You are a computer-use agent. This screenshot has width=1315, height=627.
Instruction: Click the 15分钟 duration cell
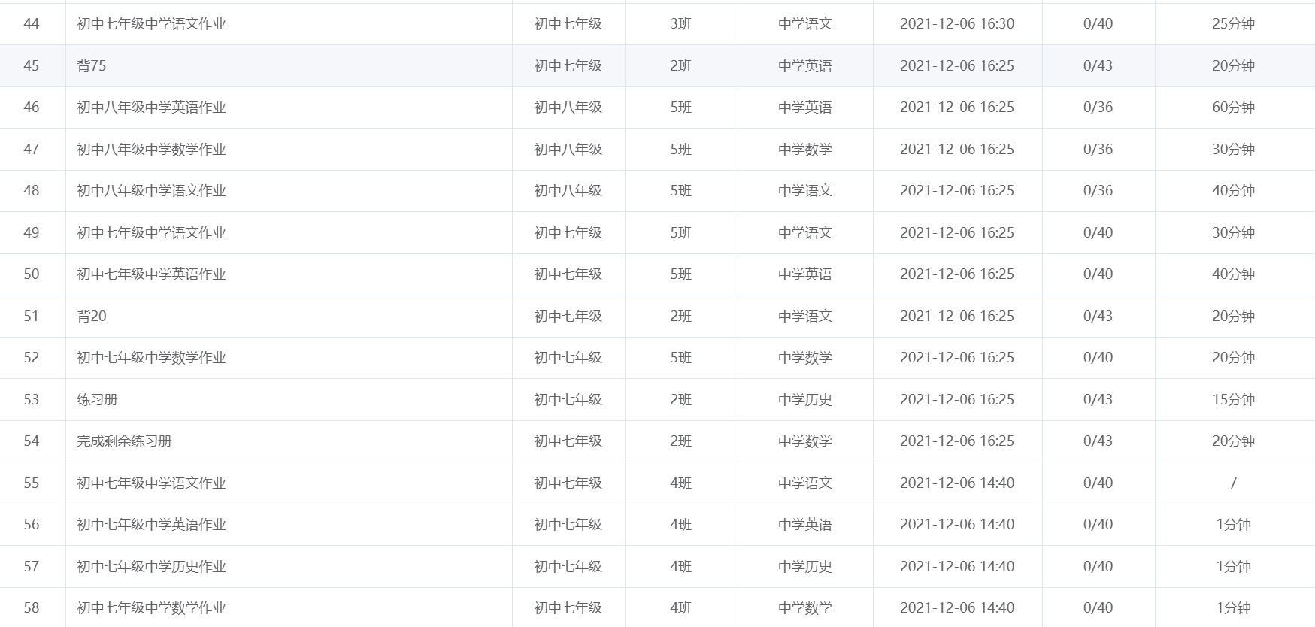click(1233, 400)
